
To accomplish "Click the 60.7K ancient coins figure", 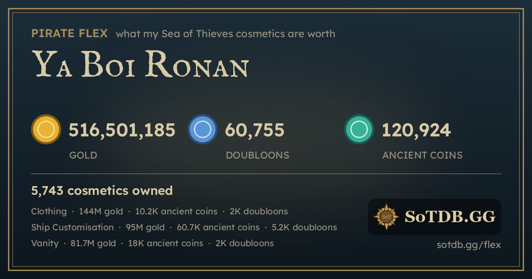I will (x=218, y=227).
